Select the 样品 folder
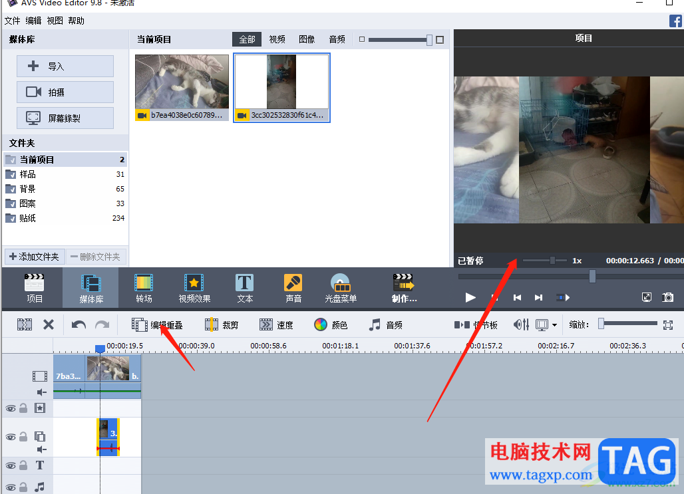 tap(65, 174)
